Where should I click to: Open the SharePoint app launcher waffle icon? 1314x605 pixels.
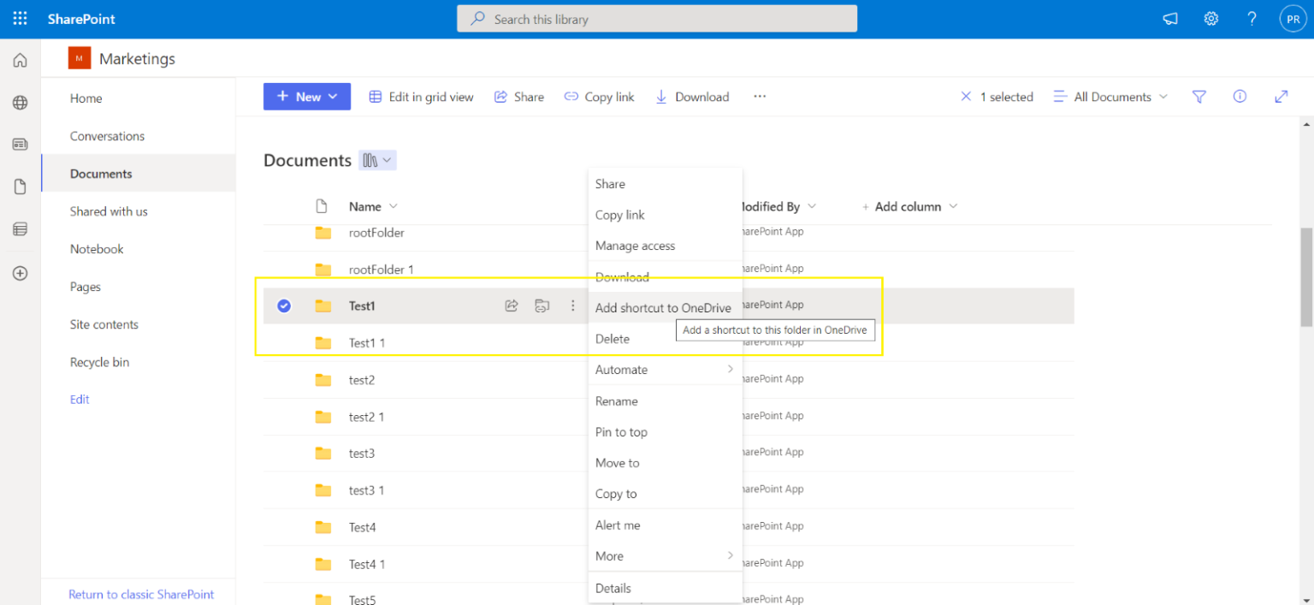coord(19,18)
